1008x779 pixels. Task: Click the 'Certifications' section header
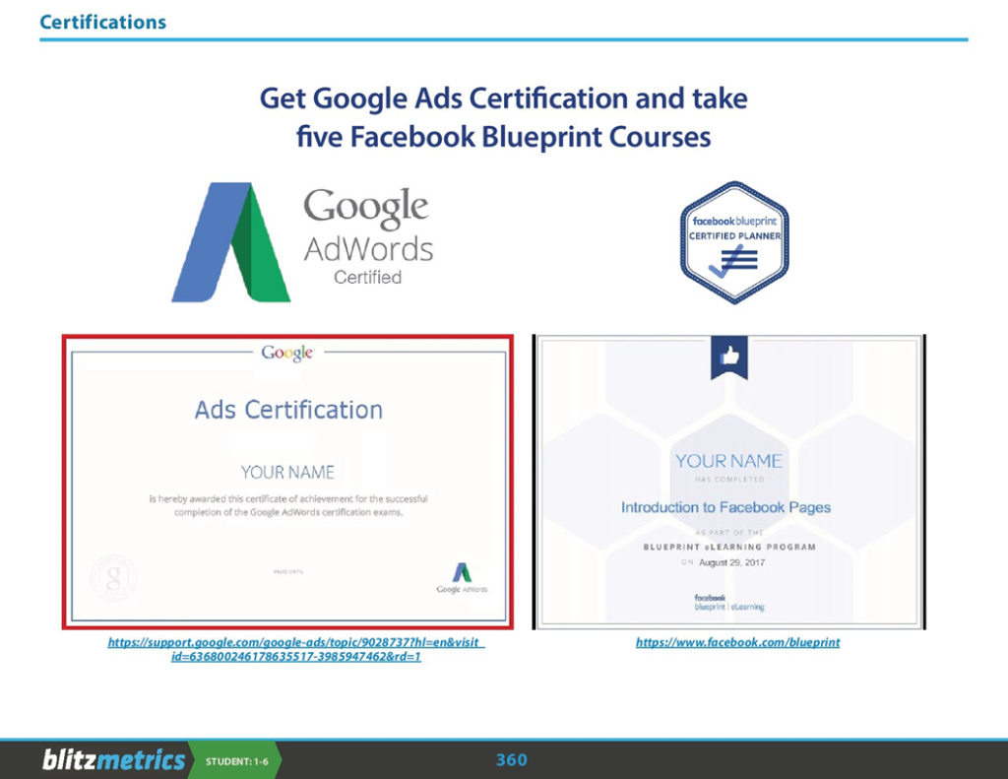pos(103,22)
